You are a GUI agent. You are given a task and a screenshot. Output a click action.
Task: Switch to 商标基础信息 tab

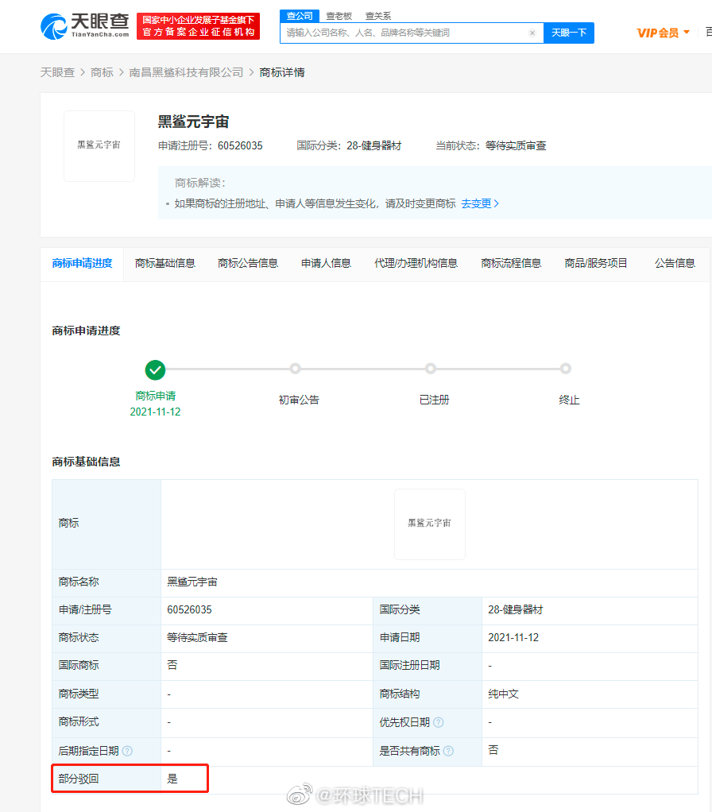(165, 264)
